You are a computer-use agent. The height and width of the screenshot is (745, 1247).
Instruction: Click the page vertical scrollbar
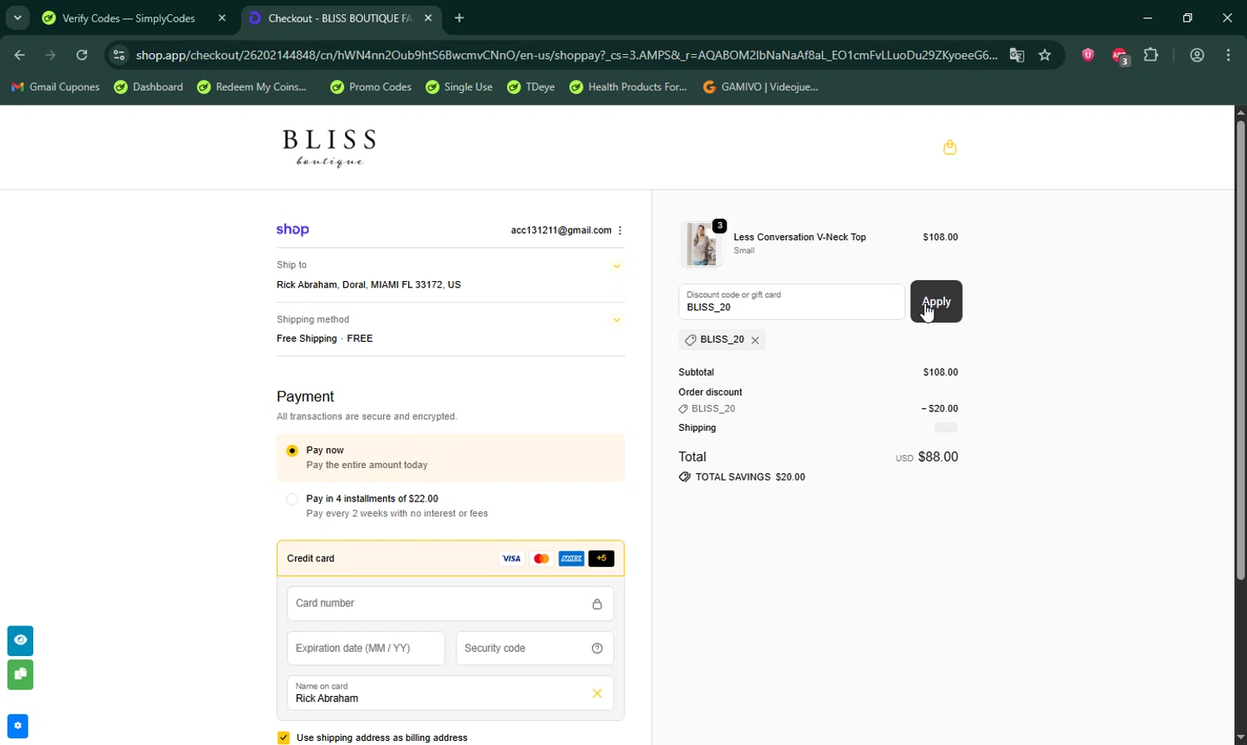pyautogui.click(x=1240, y=349)
